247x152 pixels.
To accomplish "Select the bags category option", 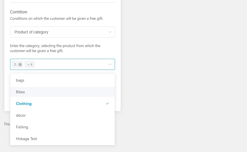I will pos(20,80).
